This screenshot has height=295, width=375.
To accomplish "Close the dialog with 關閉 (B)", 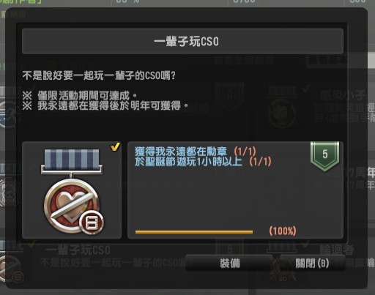I will point(312,263).
